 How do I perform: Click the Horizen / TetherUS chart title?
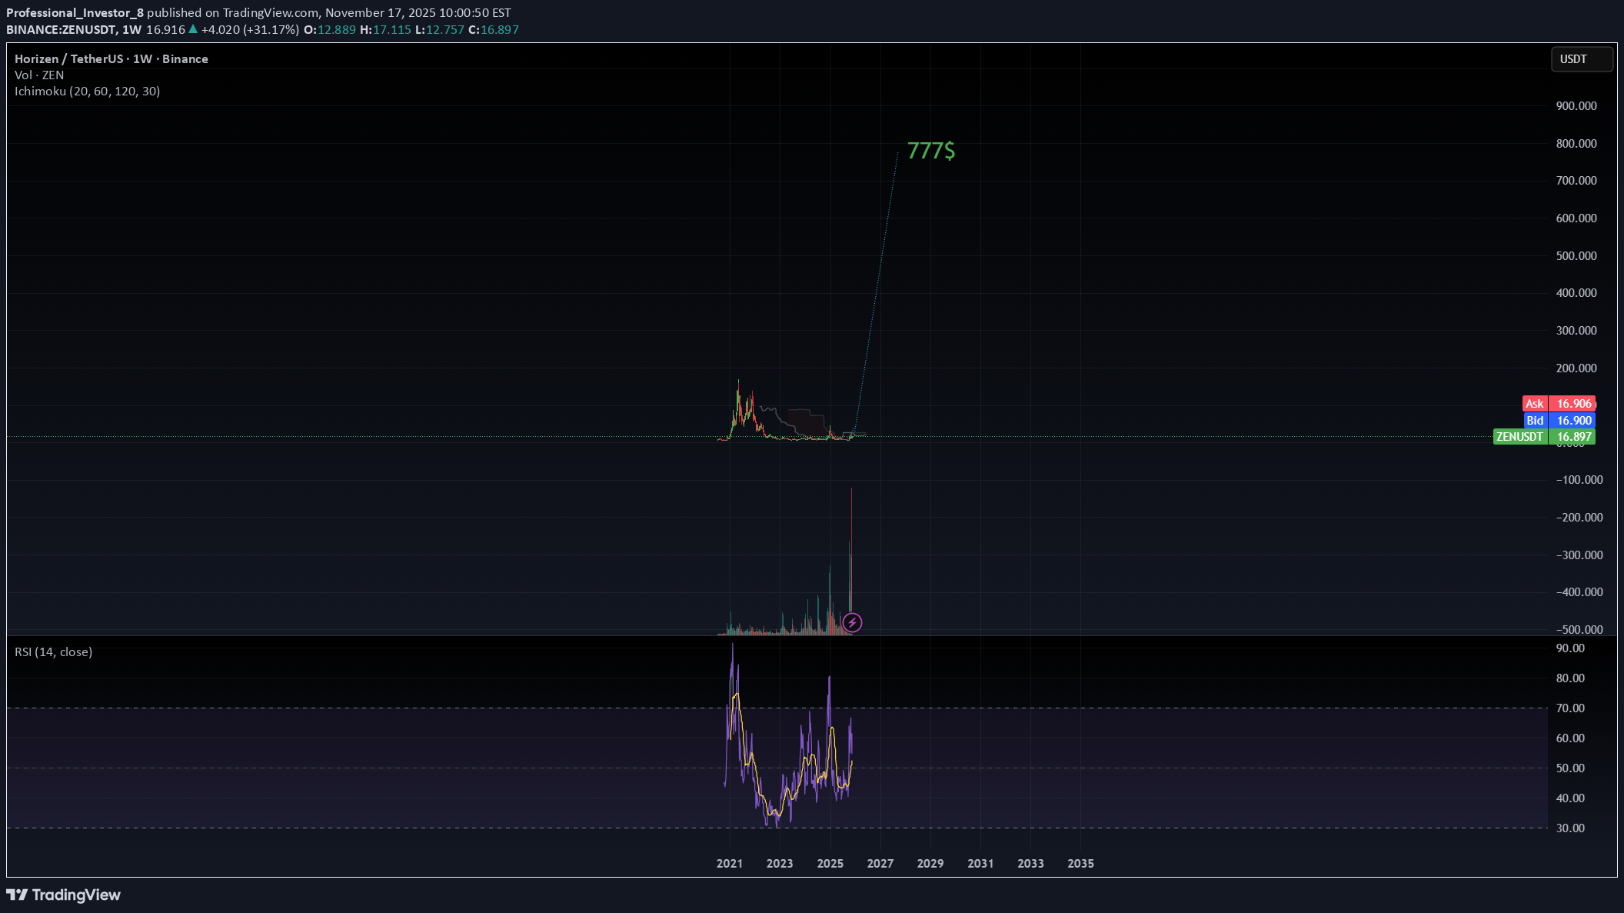[x=111, y=59]
